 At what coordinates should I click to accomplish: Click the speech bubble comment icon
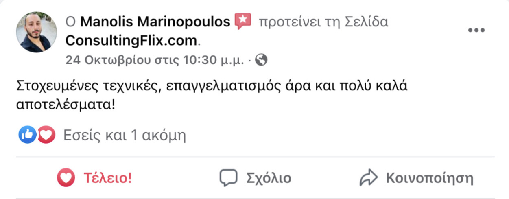pos(228,178)
